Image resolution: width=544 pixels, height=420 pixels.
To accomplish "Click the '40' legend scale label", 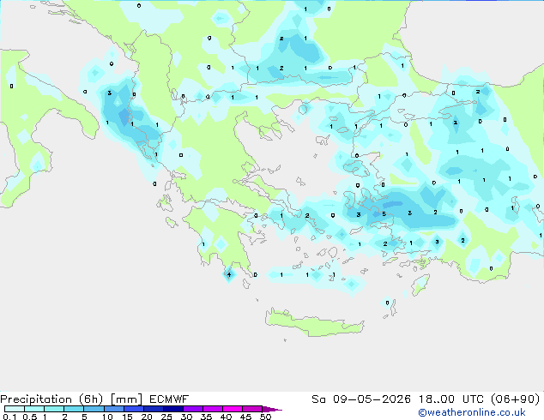I will (226, 417).
